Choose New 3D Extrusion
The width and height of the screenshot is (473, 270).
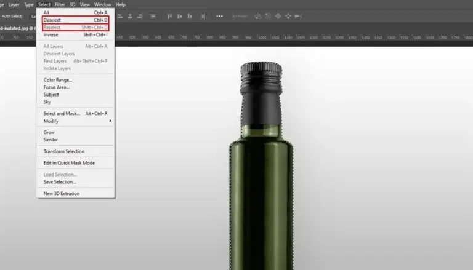[x=75, y=194]
